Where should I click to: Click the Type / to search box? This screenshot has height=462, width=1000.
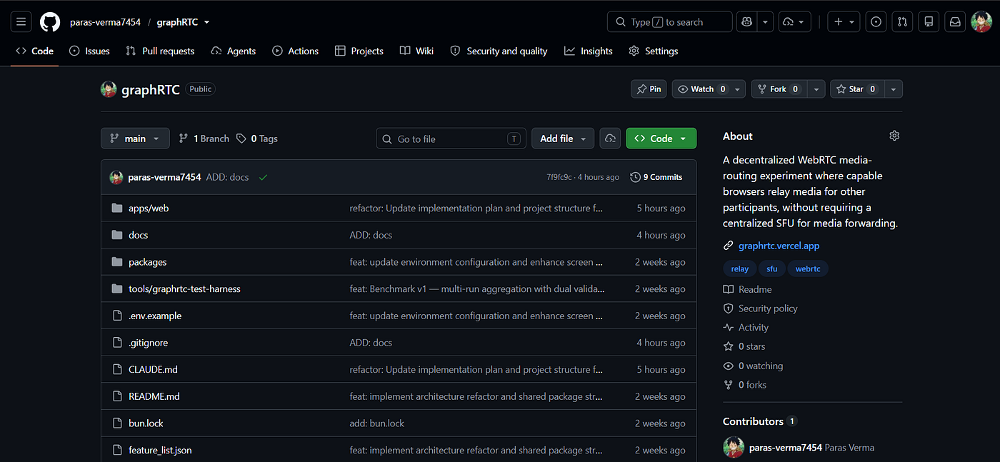(x=670, y=22)
